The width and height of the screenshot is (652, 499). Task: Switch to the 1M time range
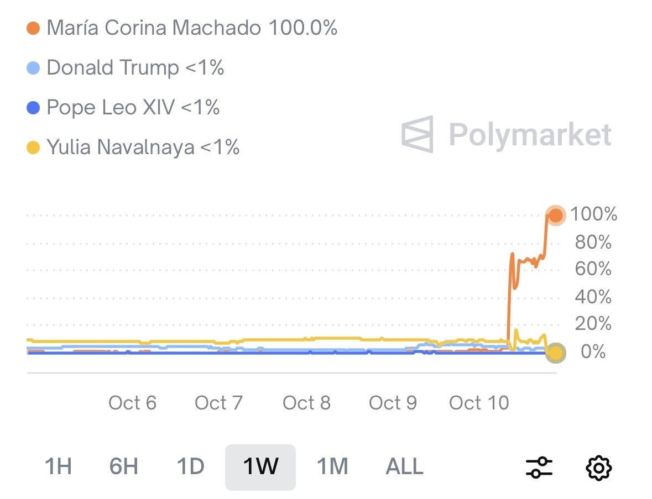click(x=332, y=468)
